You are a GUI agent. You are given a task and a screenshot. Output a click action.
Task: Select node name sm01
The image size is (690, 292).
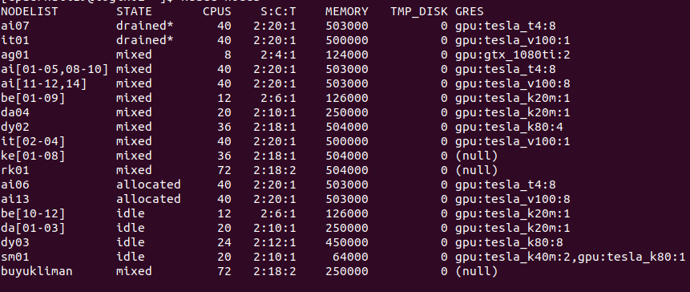(15, 258)
